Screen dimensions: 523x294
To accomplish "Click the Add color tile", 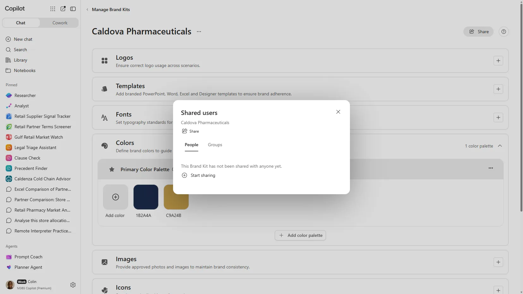I will tap(116, 197).
